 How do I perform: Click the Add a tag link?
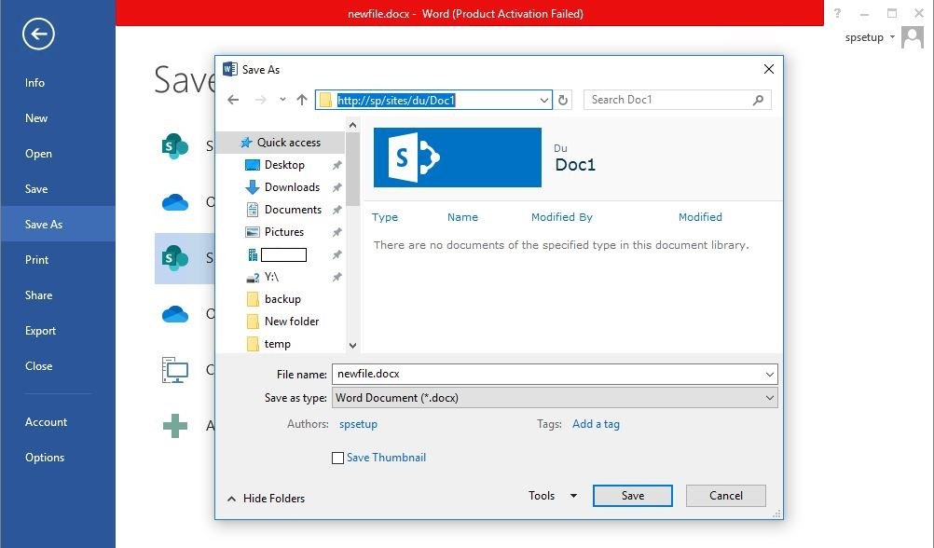click(x=596, y=424)
